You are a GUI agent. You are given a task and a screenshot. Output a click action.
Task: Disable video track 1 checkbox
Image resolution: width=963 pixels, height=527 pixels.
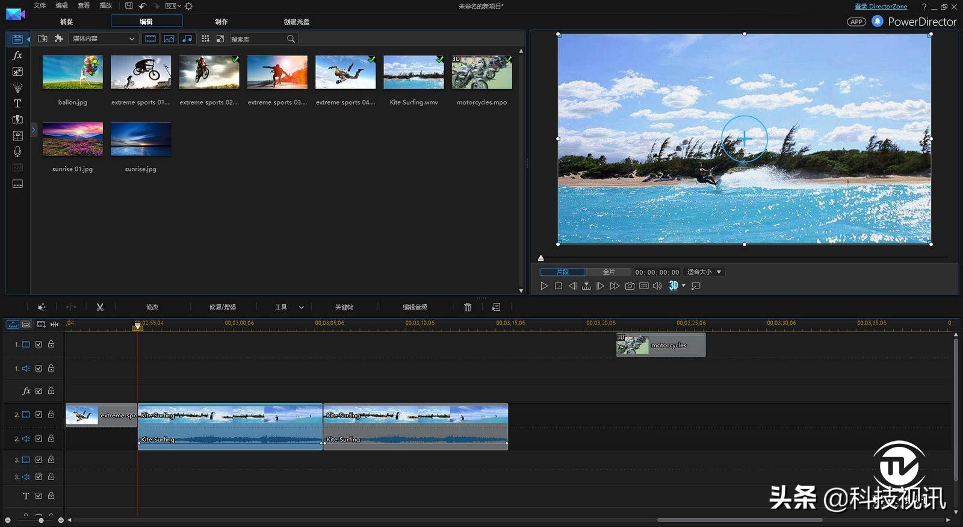pos(39,345)
